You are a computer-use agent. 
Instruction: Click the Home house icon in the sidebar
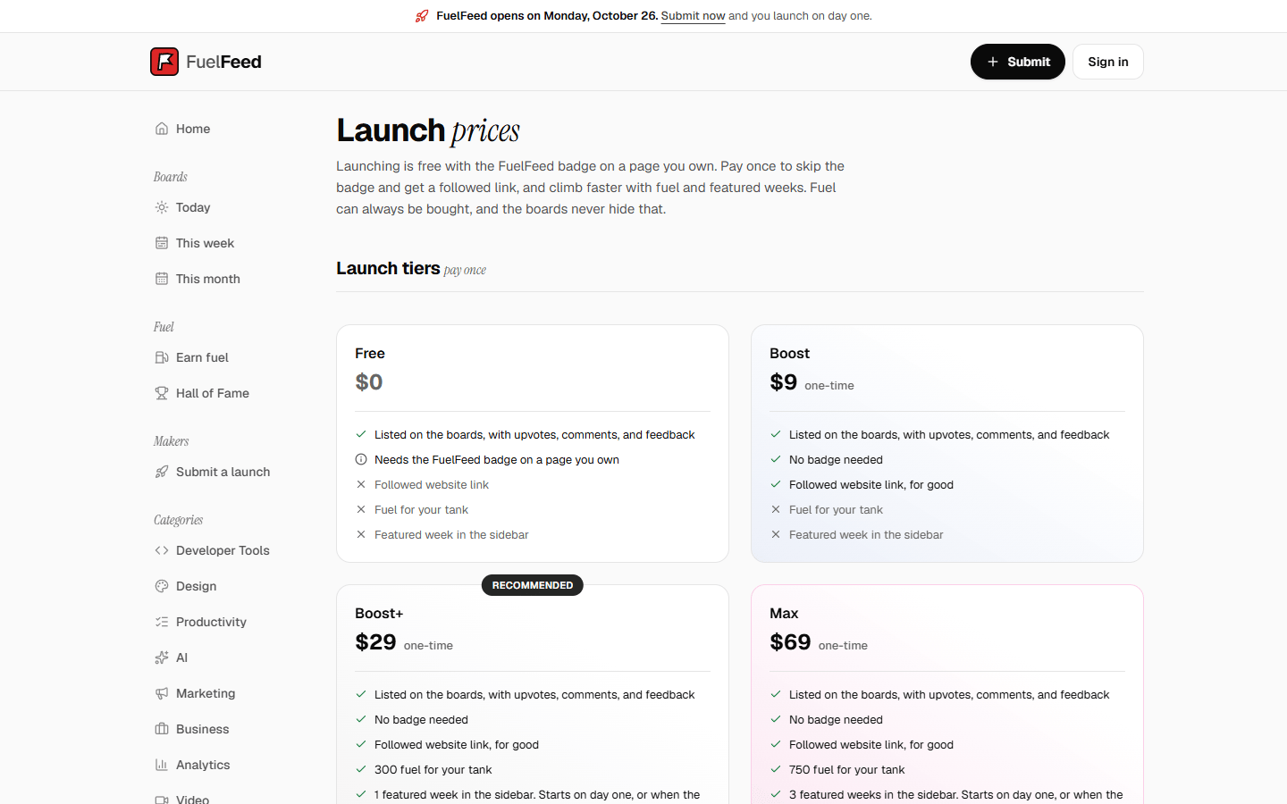(x=162, y=129)
